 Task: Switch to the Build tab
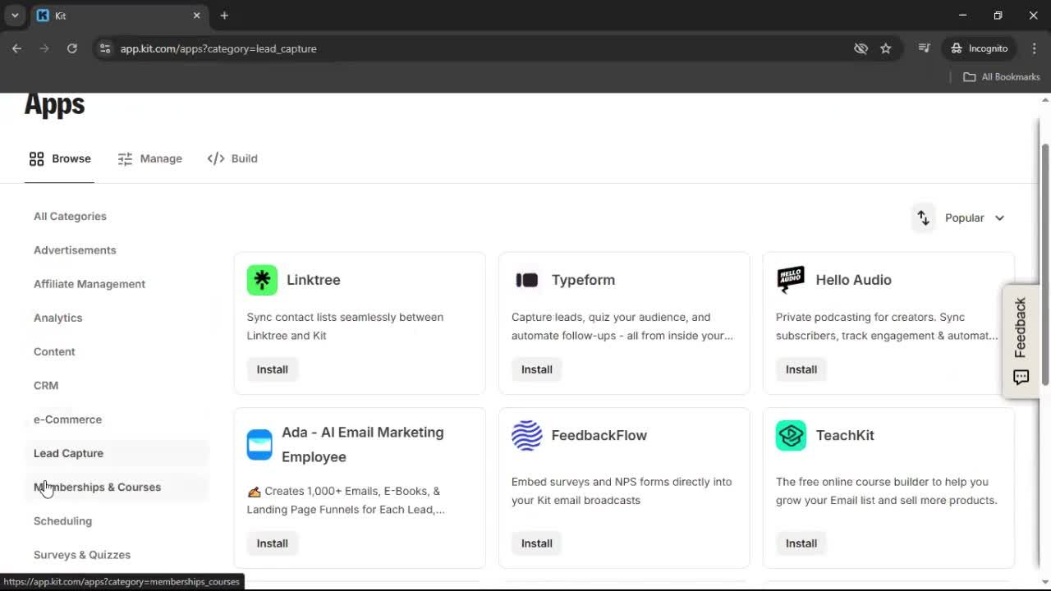click(232, 158)
